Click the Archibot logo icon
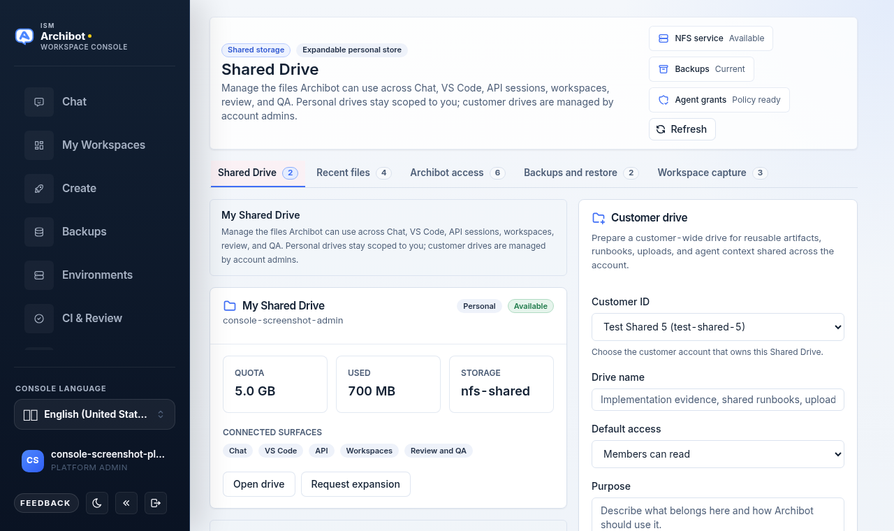The width and height of the screenshot is (894, 531). 24,36
